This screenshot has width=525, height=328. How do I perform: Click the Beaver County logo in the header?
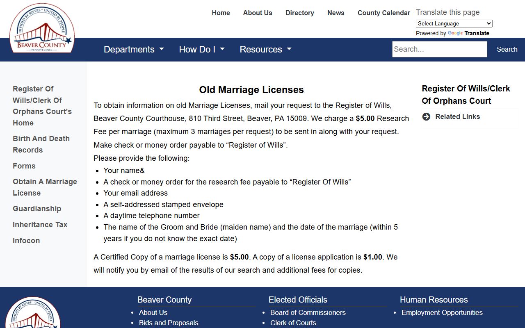point(42,28)
